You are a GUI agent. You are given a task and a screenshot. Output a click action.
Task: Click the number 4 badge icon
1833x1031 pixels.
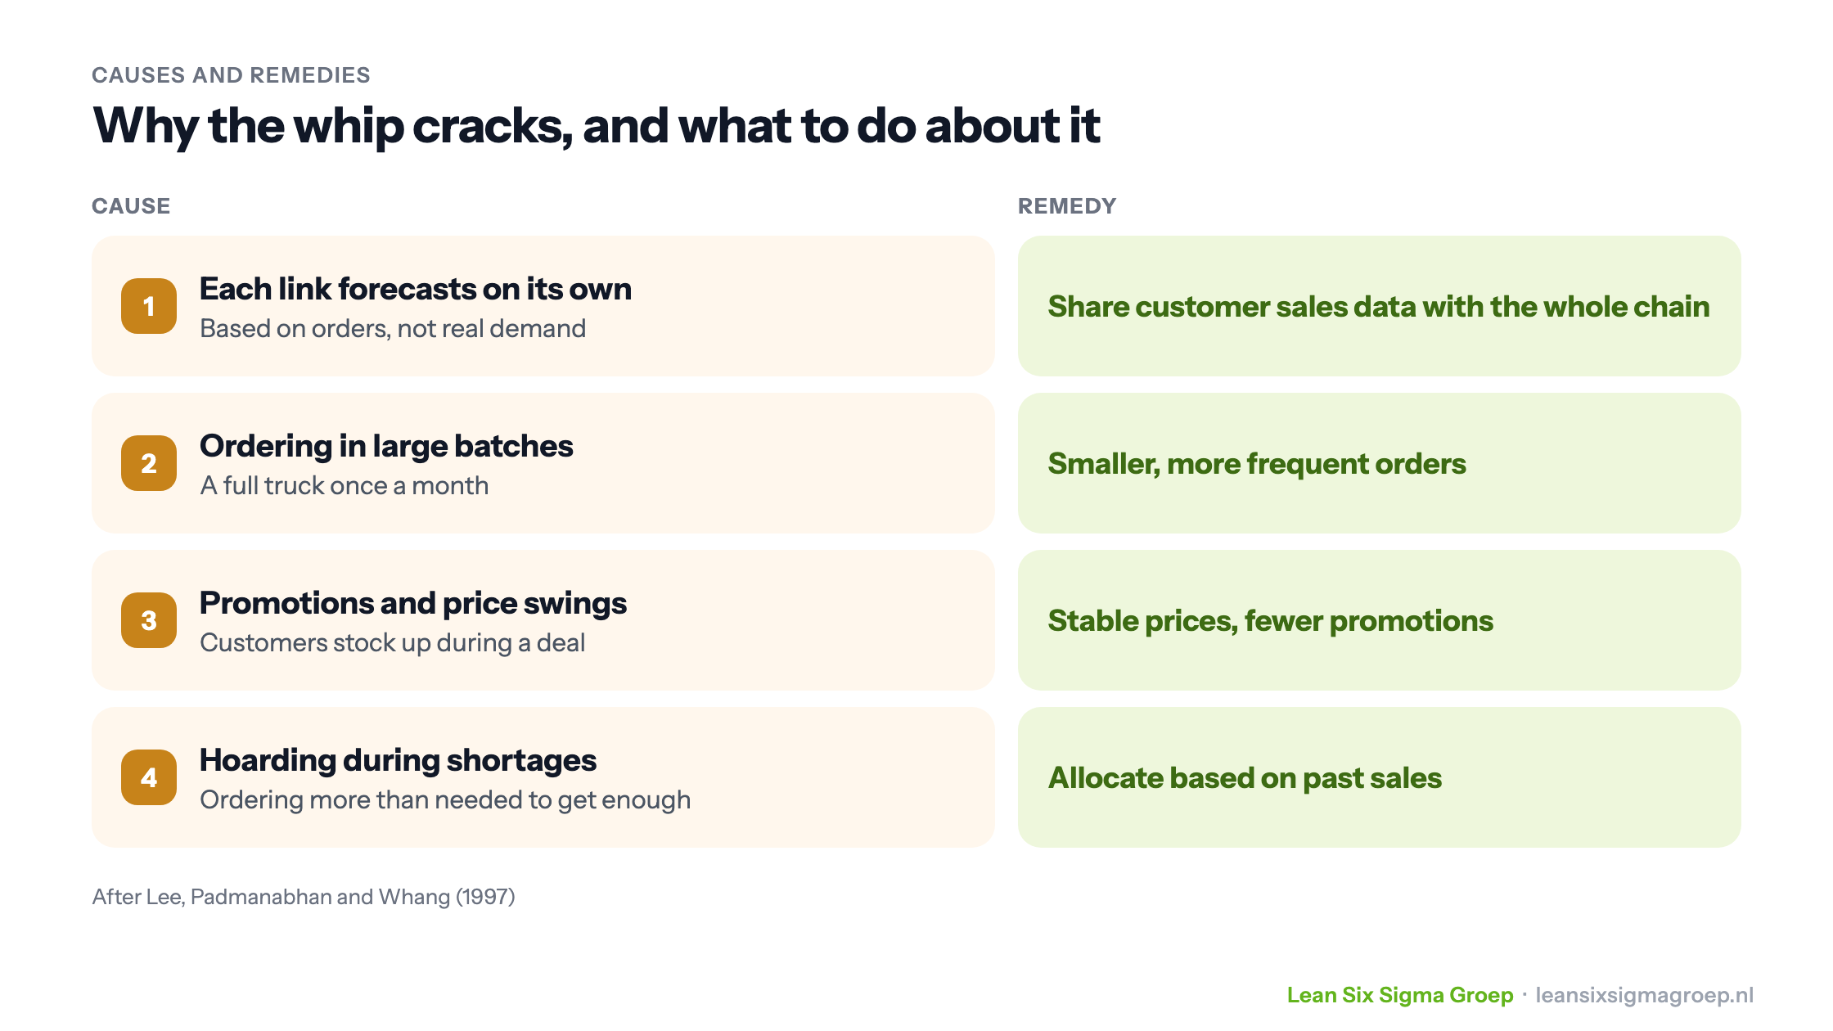pos(149,777)
